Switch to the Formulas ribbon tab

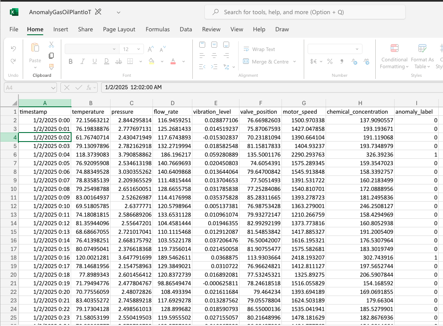tap(158, 30)
